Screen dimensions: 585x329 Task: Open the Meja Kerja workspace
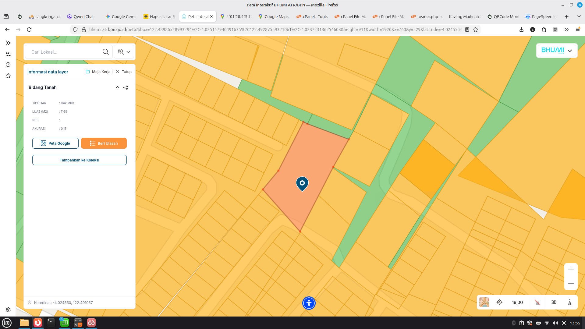click(98, 72)
